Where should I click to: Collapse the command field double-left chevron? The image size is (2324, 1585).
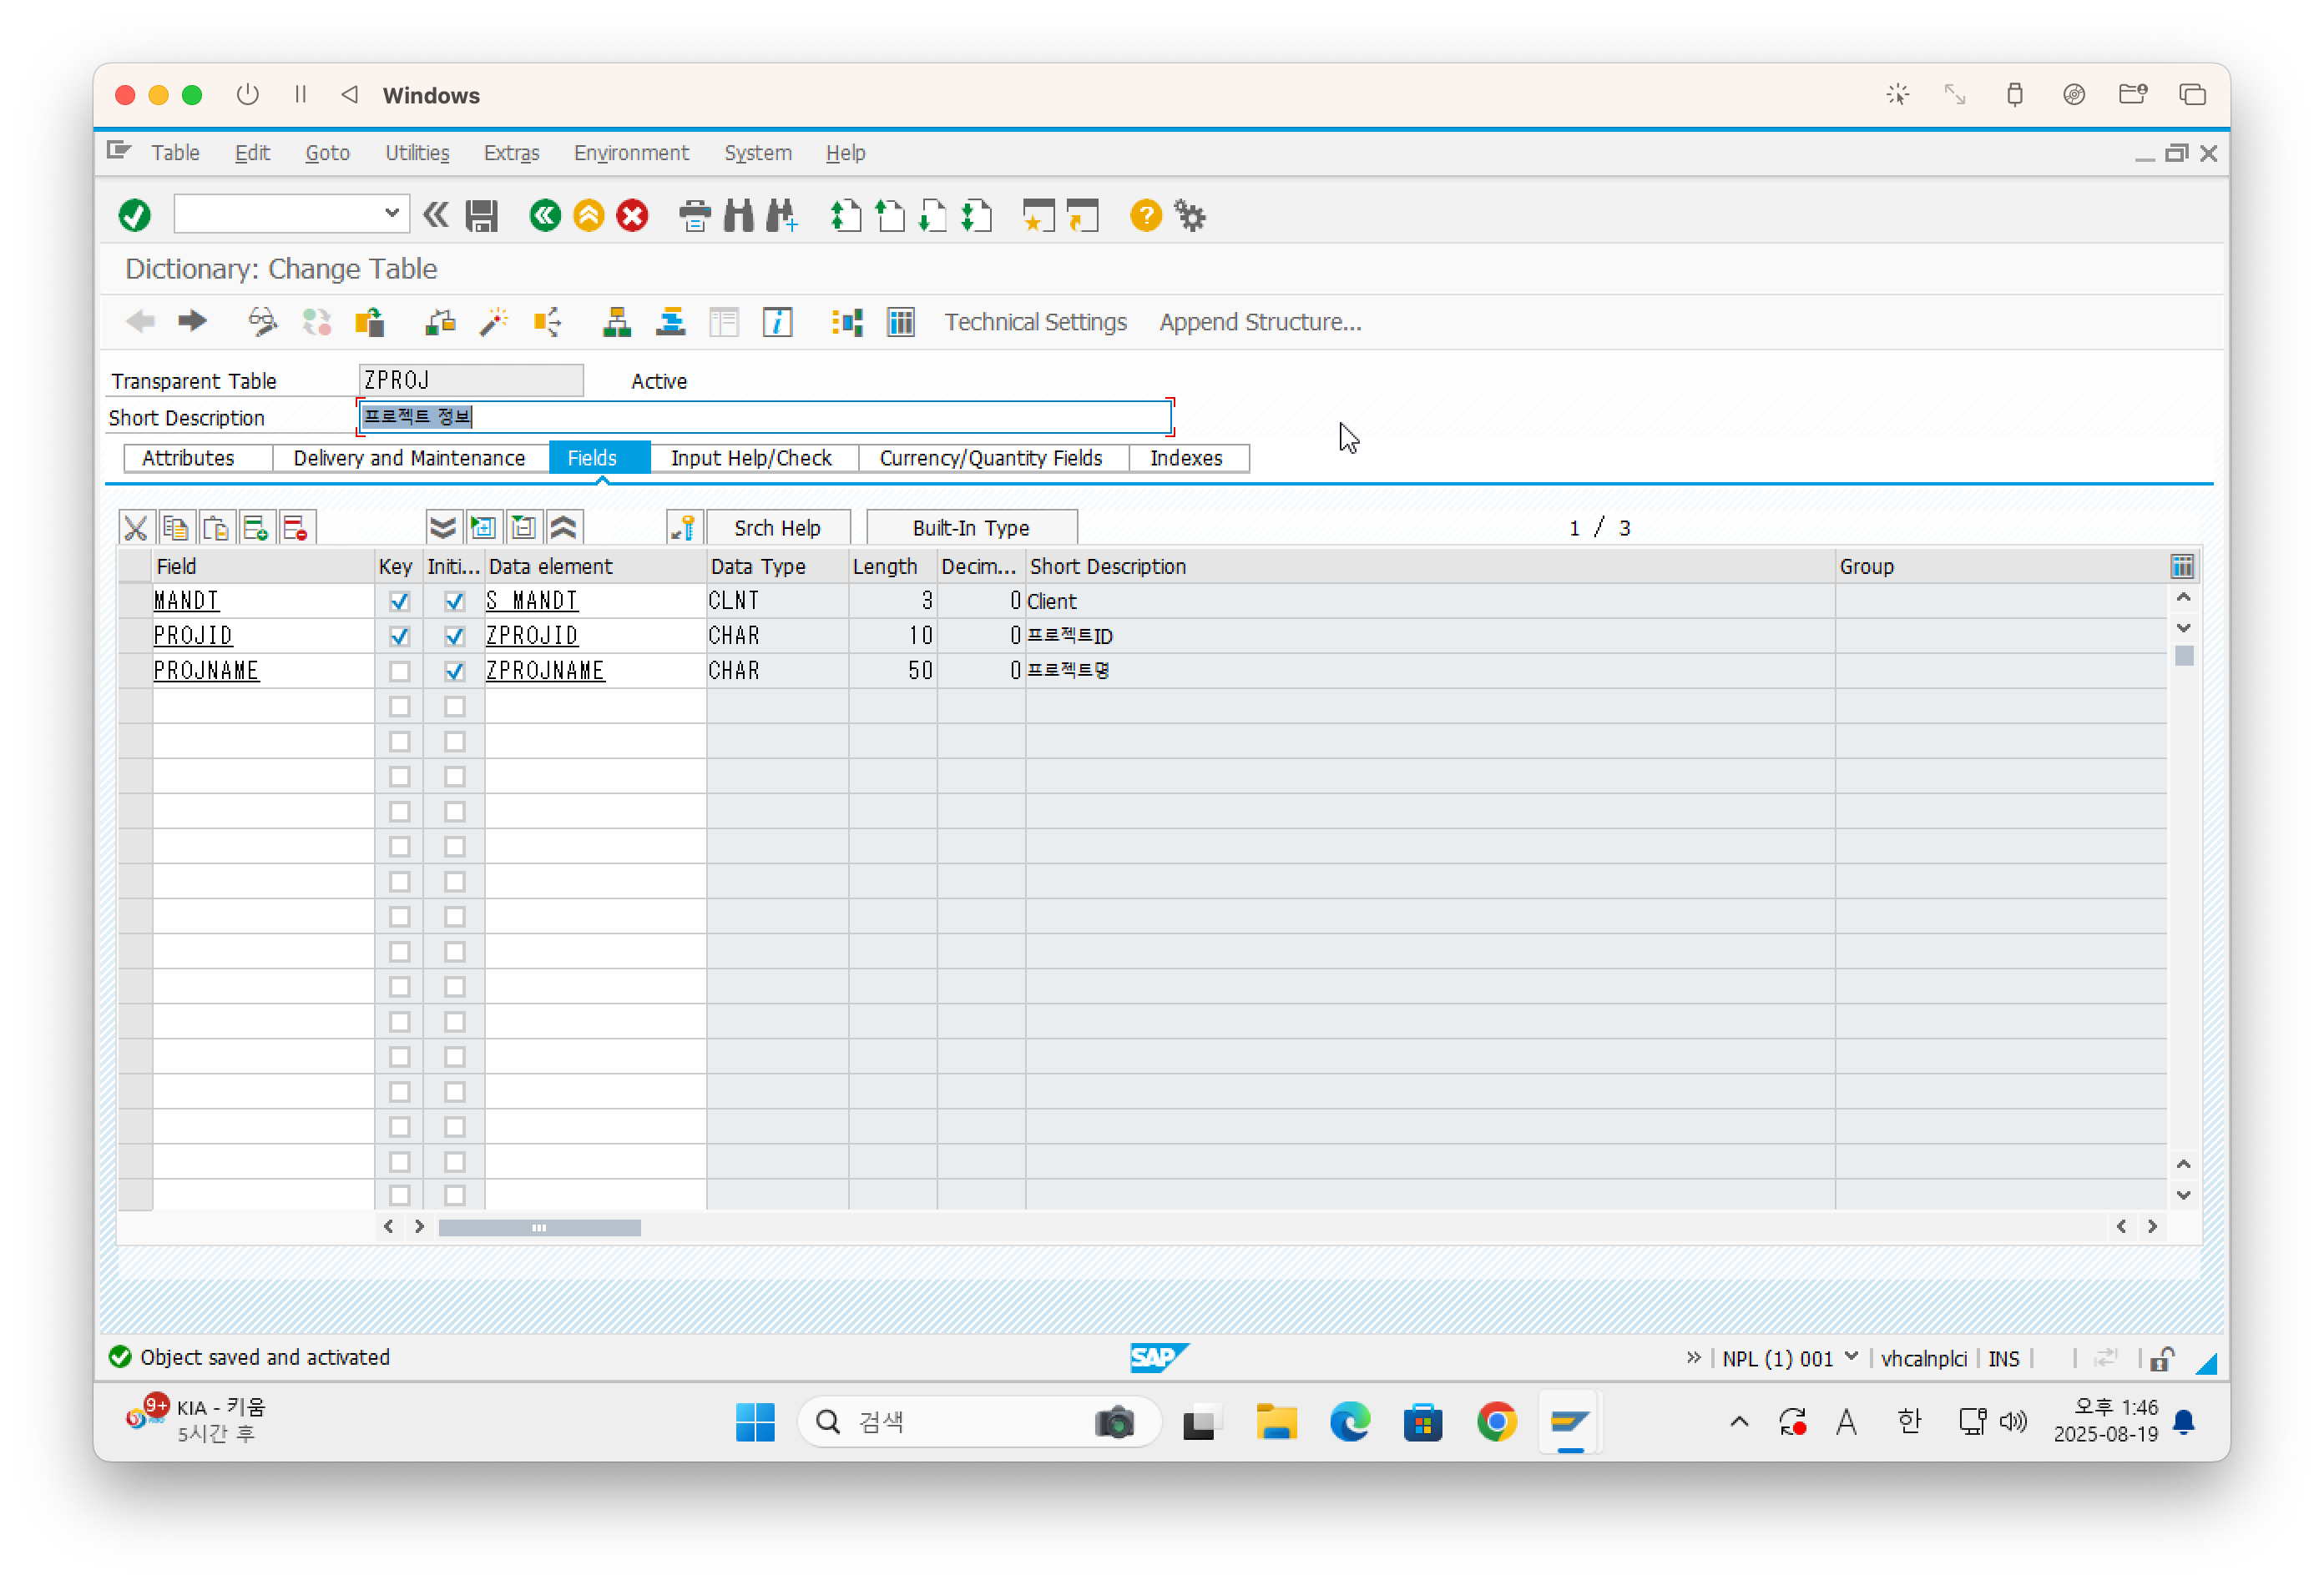pyautogui.click(x=436, y=215)
